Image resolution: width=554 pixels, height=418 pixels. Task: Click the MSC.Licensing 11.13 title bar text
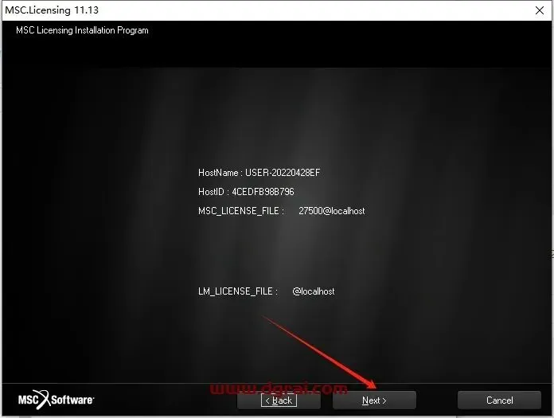click(x=52, y=10)
